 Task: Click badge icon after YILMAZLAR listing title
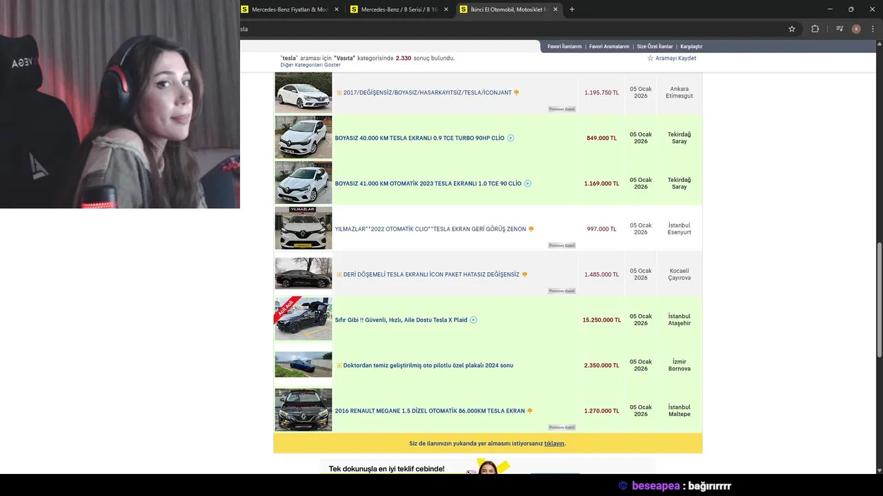tap(531, 229)
